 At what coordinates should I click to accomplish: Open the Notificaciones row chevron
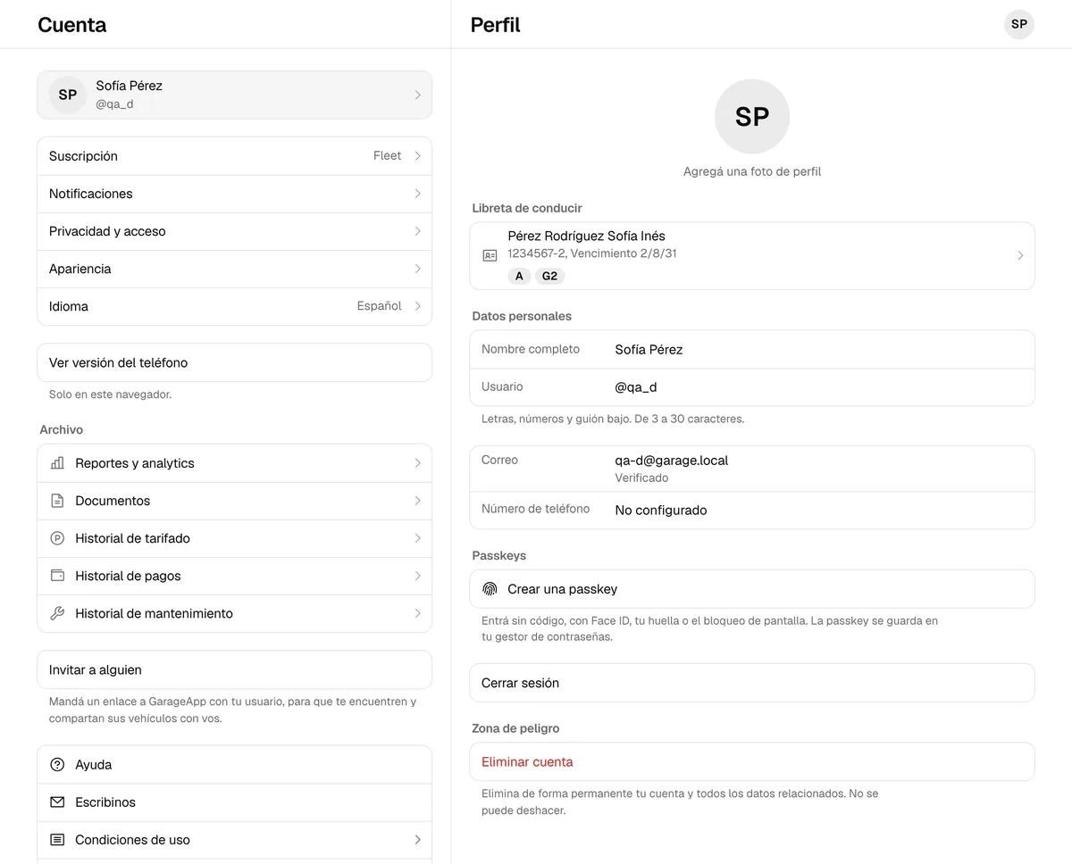pyautogui.click(x=417, y=194)
